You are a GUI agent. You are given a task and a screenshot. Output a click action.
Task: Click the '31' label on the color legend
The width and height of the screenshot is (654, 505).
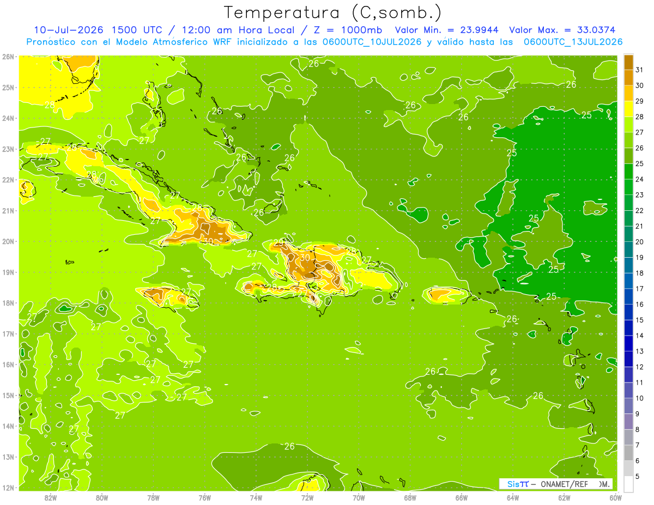point(640,70)
